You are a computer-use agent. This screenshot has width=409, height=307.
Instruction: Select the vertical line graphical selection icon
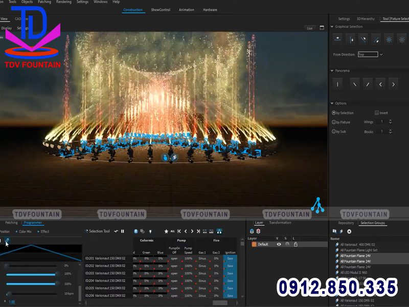351,39
